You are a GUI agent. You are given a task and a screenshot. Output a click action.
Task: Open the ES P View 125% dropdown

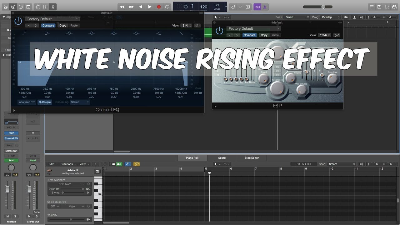[325, 35]
